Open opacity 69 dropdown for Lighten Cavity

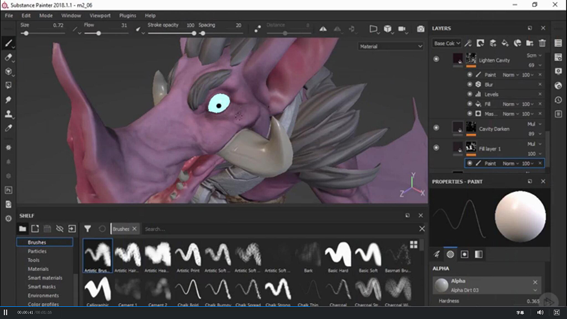pyautogui.click(x=535, y=65)
